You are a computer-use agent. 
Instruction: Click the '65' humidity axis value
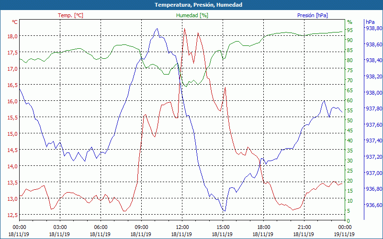tap(350, 90)
